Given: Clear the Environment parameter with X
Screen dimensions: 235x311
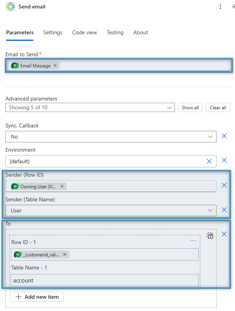Looking at the screenshot, I should tap(209, 161).
